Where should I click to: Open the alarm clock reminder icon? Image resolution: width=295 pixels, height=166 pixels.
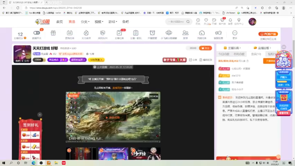(152, 33)
